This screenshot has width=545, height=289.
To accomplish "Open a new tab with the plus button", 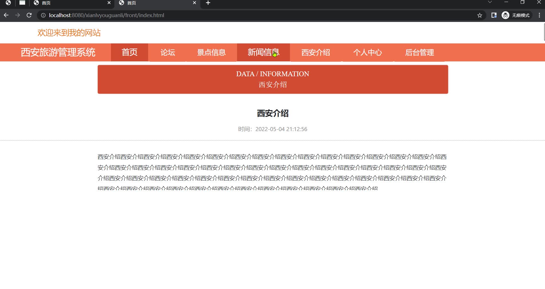I will pos(207,3).
